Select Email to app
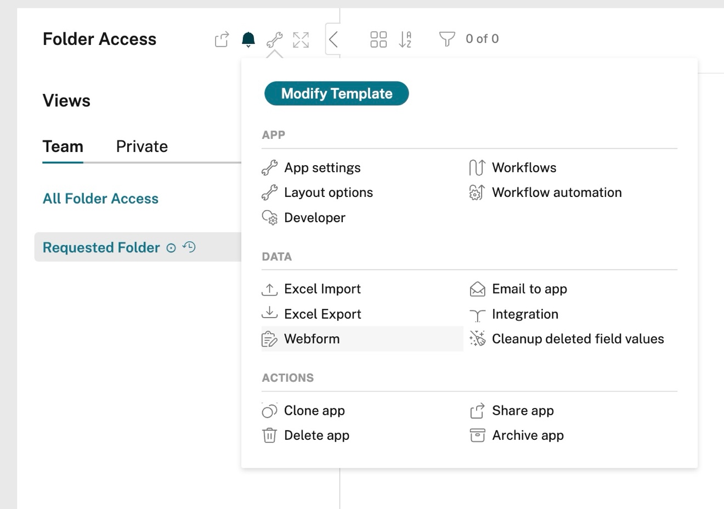 click(x=529, y=289)
